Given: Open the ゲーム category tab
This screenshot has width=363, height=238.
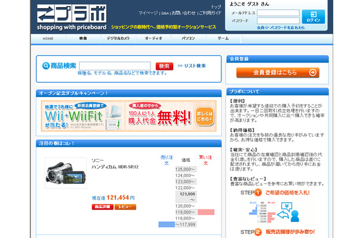Looking at the screenshot, I should tap(223, 39).
